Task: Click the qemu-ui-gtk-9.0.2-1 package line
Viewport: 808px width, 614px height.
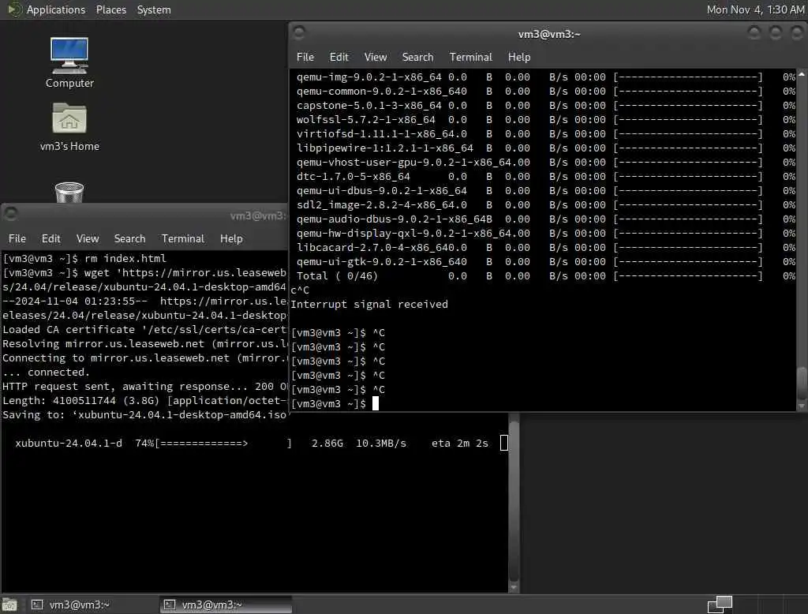Action: 546,262
